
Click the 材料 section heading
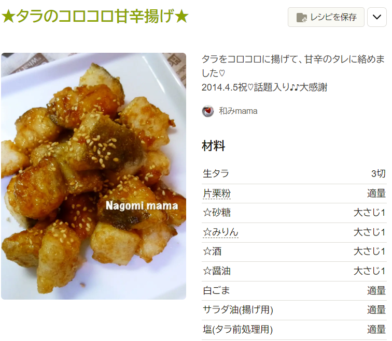[213, 146]
